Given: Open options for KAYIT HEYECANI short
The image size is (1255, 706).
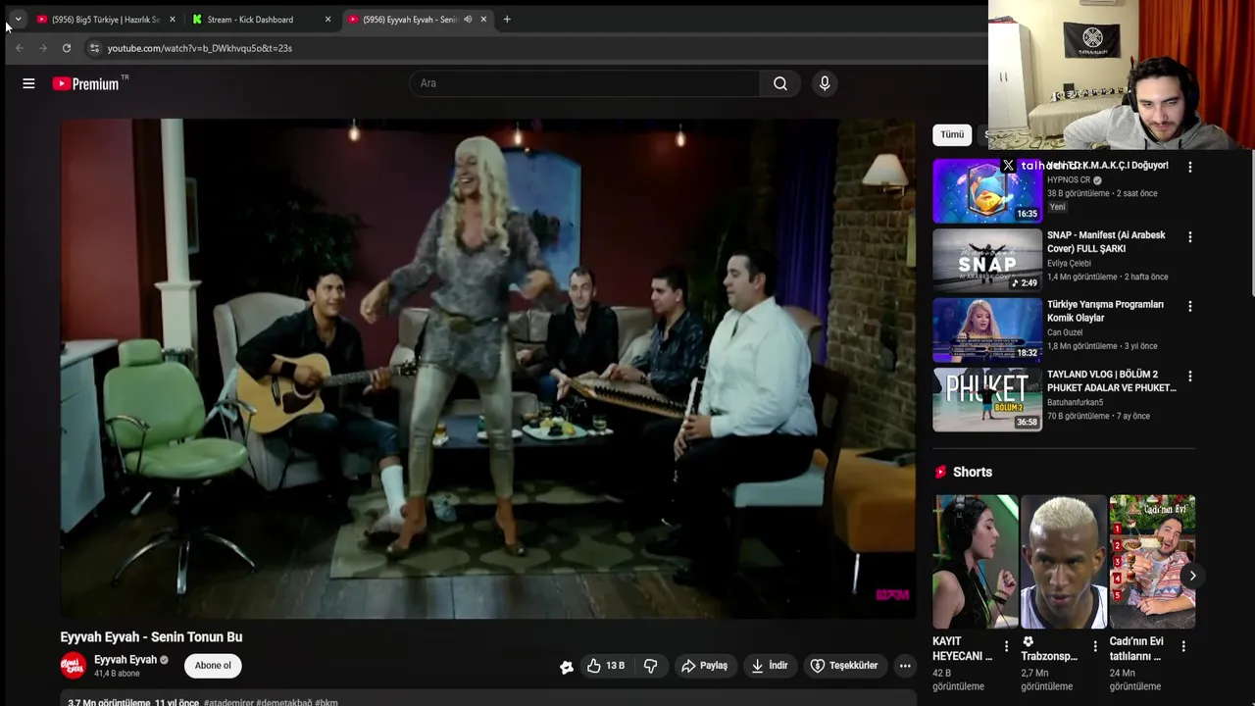Looking at the screenshot, I should pyautogui.click(x=1007, y=647).
